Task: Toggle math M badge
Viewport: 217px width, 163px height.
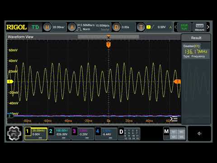Action: (x=166, y=131)
